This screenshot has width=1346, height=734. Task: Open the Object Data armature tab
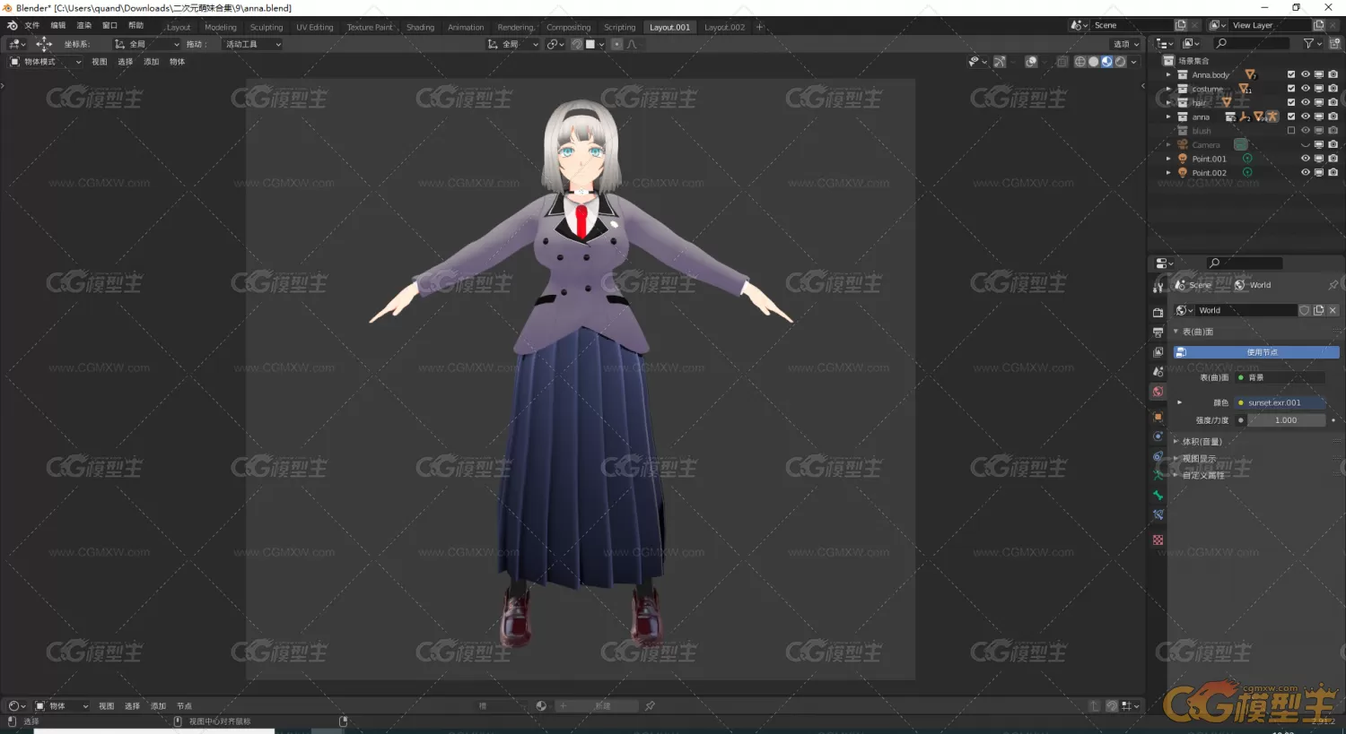tap(1158, 475)
